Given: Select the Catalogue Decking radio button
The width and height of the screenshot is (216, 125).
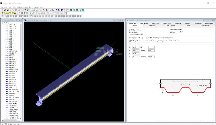Looking at the screenshot, I should coord(130,30).
